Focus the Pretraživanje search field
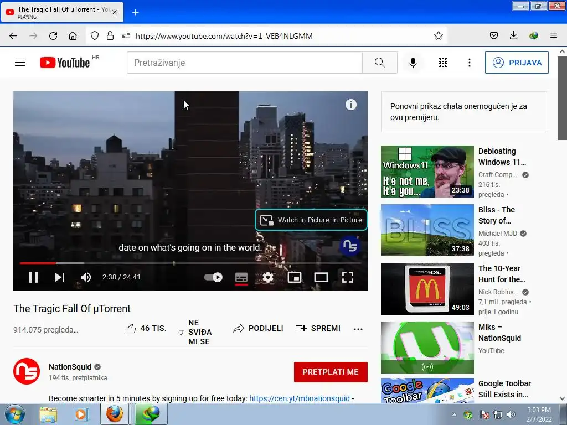The height and width of the screenshot is (425, 567). point(244,63)
